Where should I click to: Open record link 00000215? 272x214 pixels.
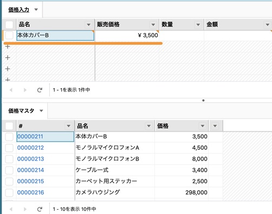(30, 182)
